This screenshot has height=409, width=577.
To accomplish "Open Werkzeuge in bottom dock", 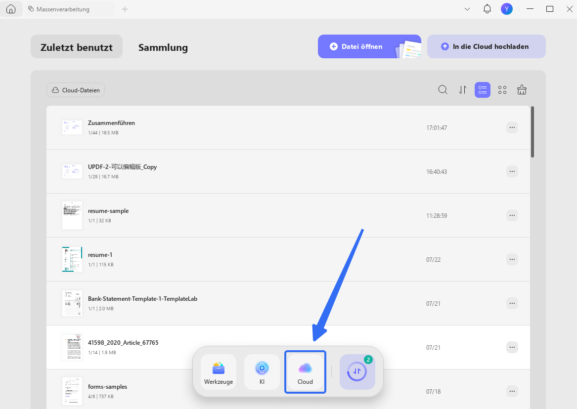I will 219,371.
